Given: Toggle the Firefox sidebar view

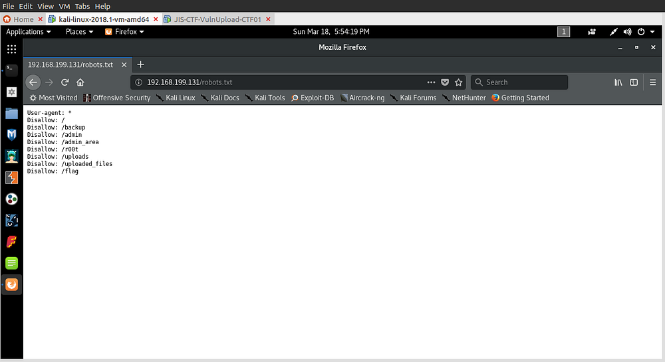Looking at the screenshot, I should pos(634,82).
